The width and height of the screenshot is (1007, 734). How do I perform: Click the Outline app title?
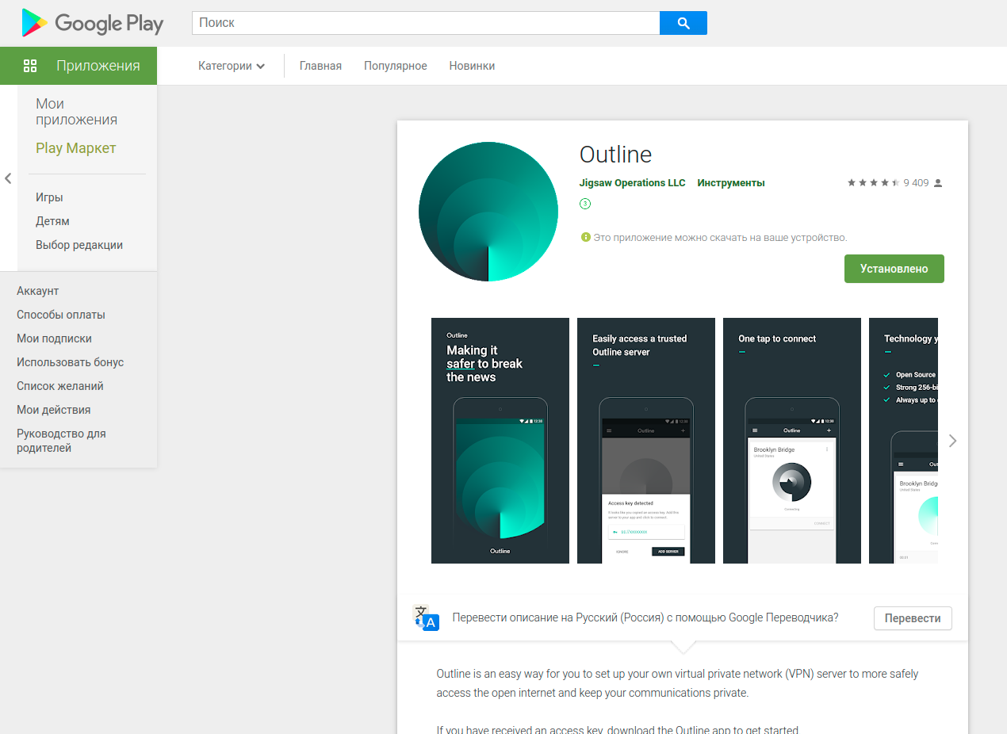[x=615, y=154]
